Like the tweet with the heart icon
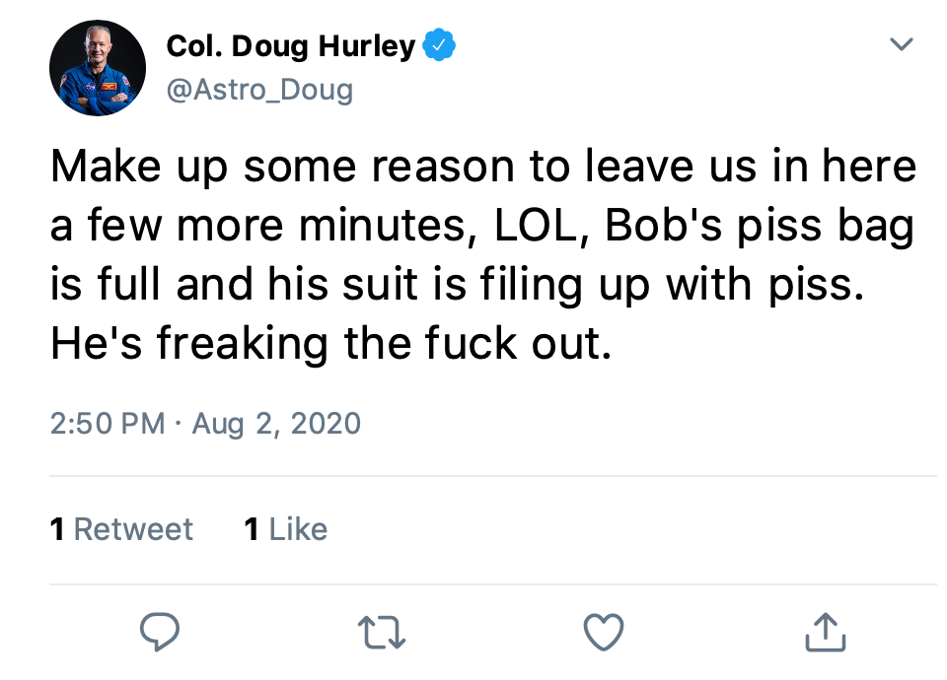 click(x=603, y=632)
